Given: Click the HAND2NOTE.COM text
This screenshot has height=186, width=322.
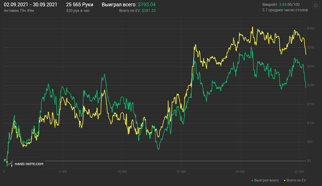Looking at the screenshot, I should (29, 164).
